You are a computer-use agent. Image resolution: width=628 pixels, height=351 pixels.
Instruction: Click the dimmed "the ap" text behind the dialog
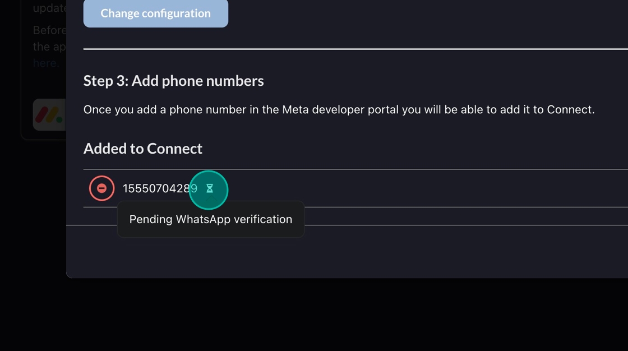coord(49,47)
